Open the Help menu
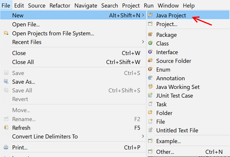The image size is (230, 157). 189,6
